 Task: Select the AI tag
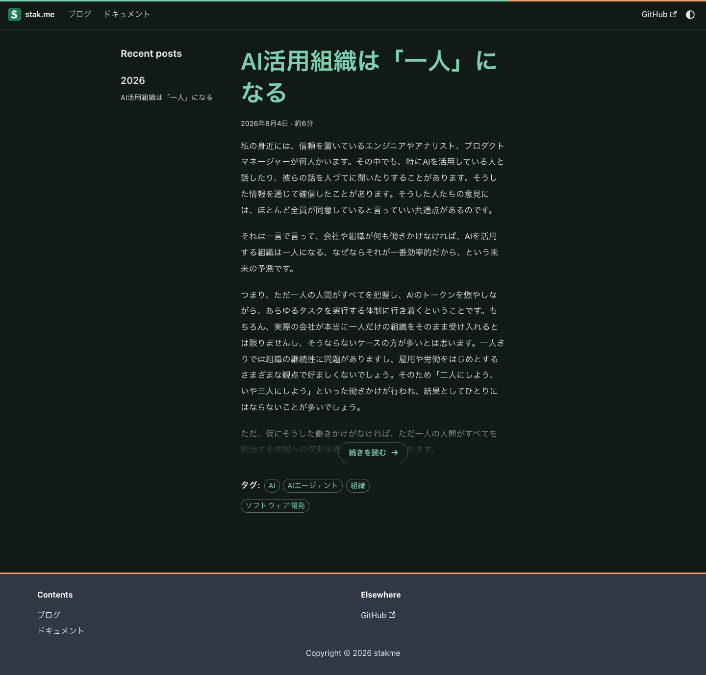272,486
